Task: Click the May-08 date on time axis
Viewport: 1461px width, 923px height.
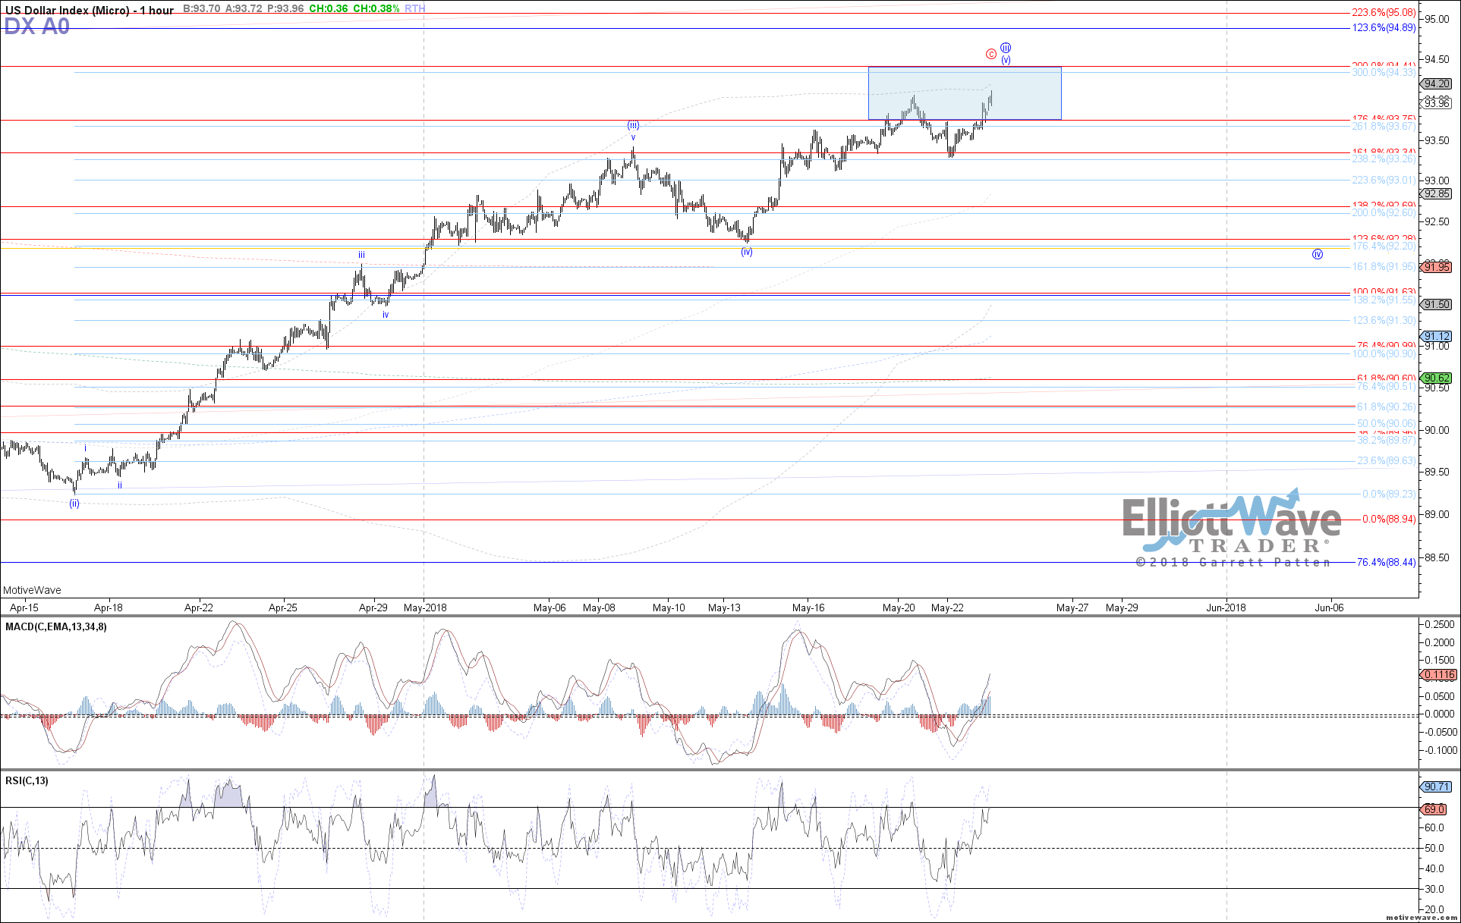Action: [x=600, y=607]
